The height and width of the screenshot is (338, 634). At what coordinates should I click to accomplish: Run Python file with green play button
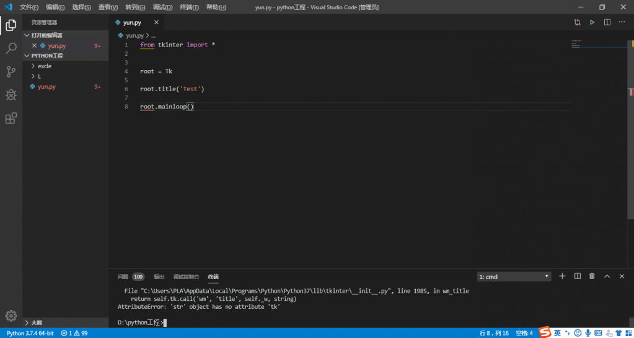tap(592, 22)
